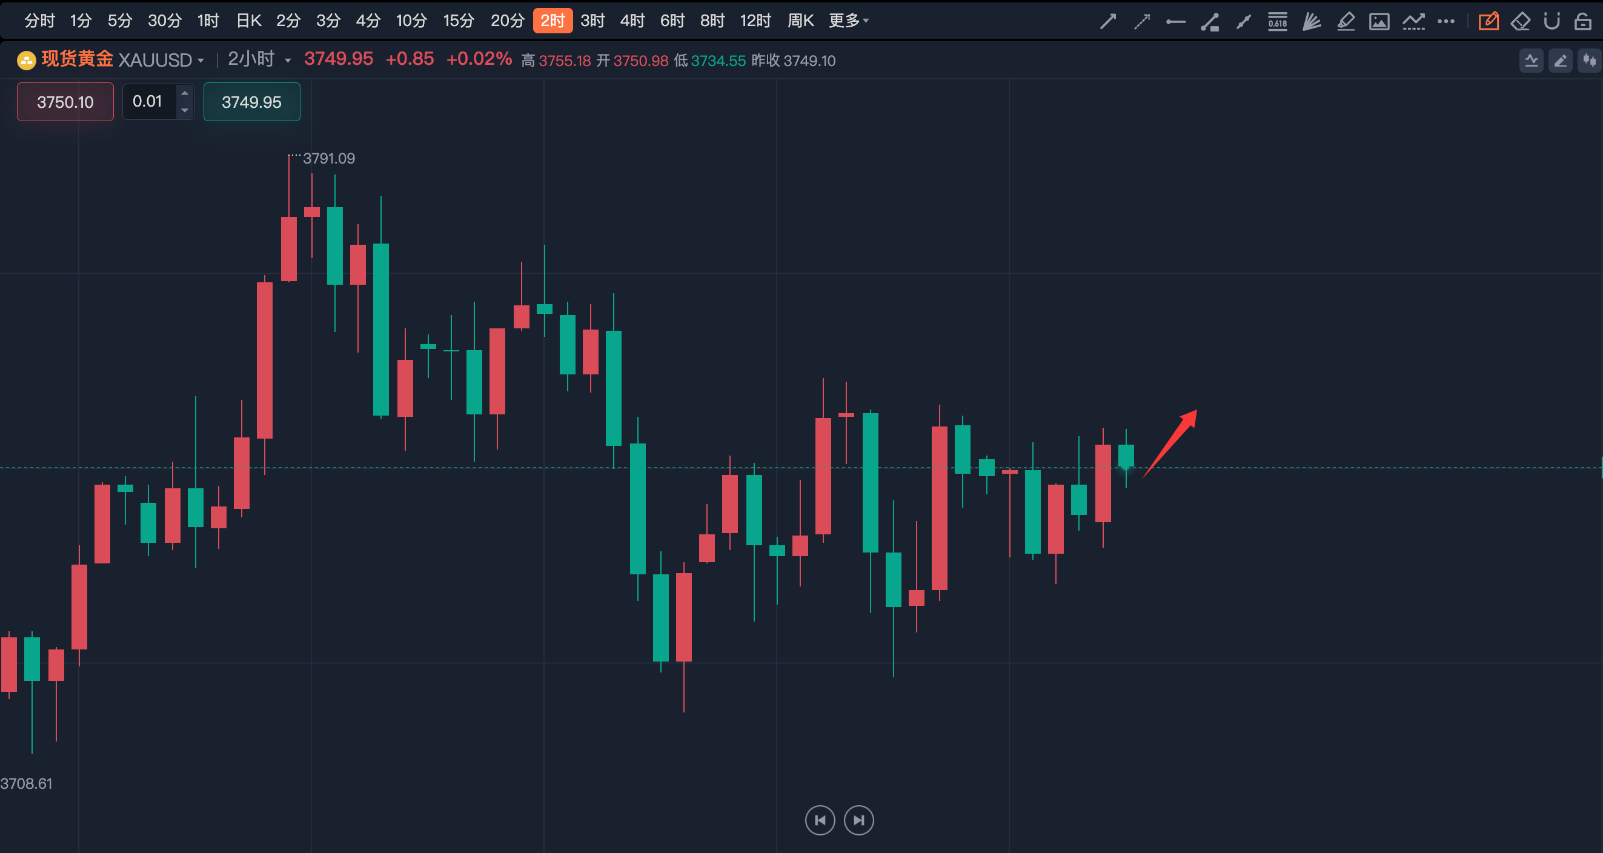Pick the dashed arrow drawing tool

click(1142, 22)
